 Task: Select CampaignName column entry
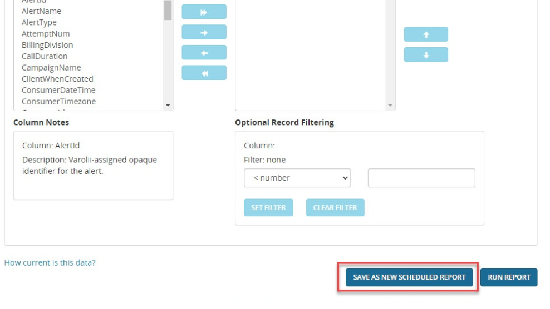pyautogui.click(x=51, y=68)
